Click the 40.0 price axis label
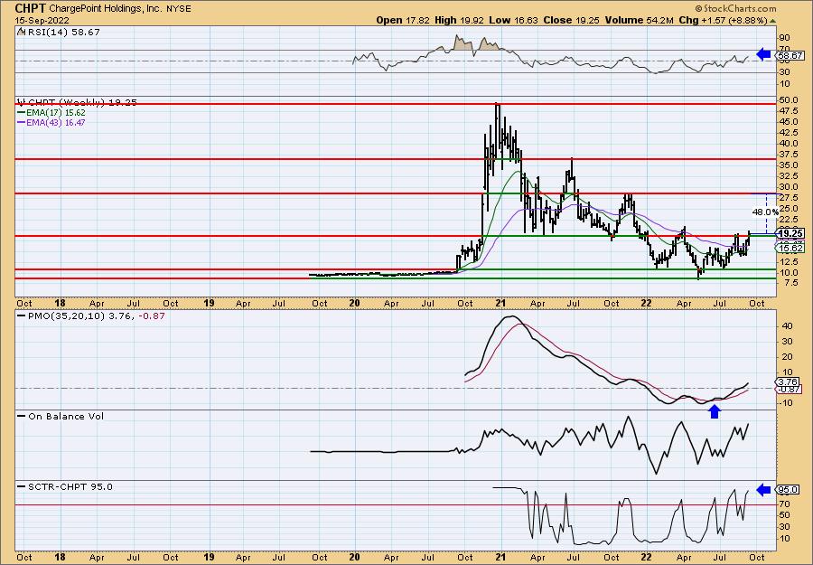 789,143
